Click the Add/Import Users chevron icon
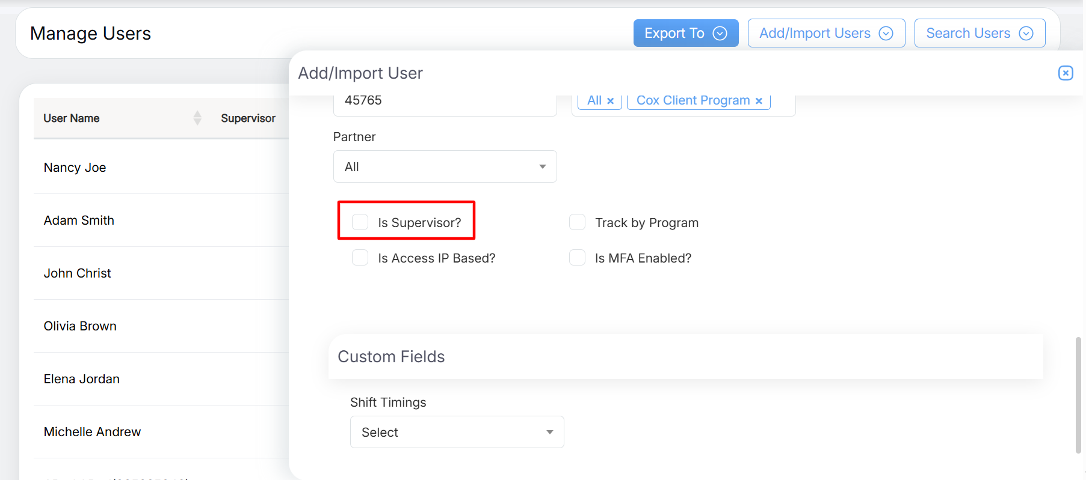The width and height of the screenshot is (1086, 480). click(x=886, y=34)
